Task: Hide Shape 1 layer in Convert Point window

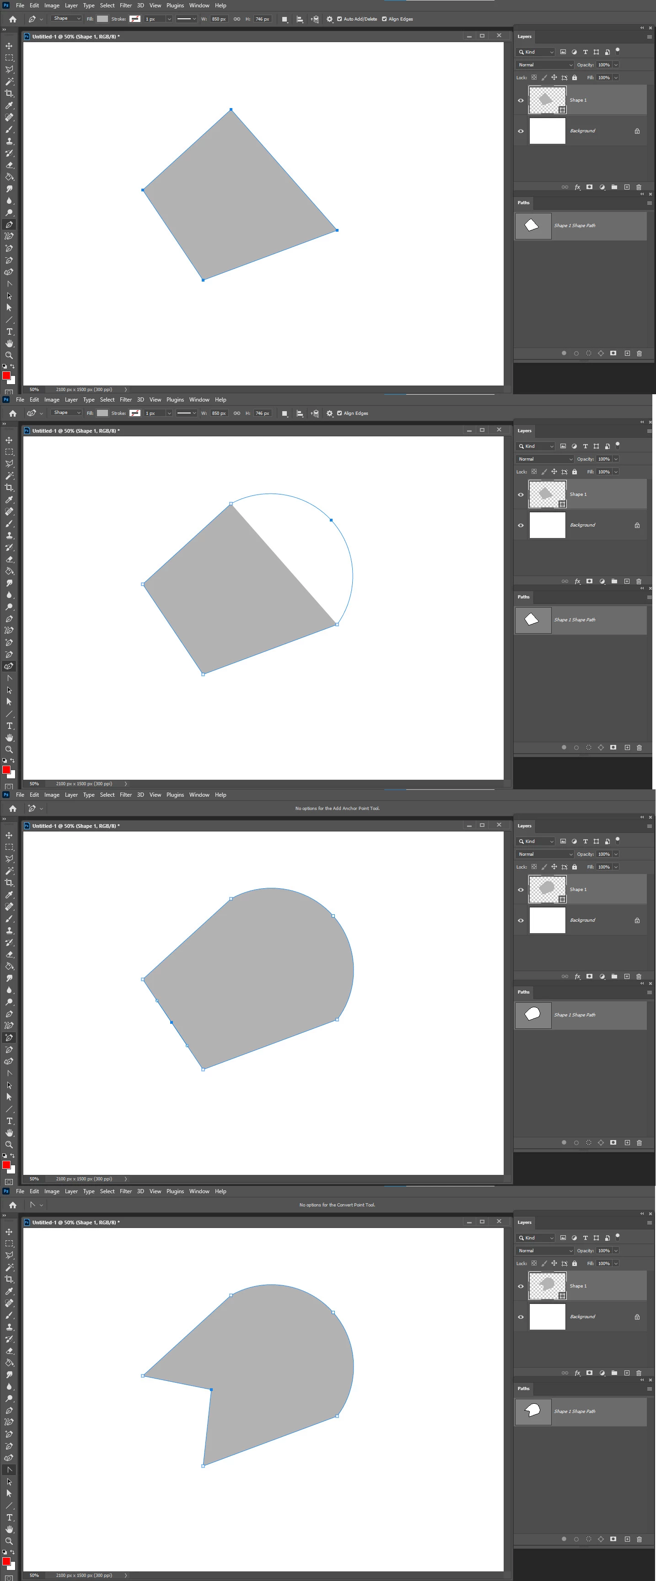Action: point(521,1287)
